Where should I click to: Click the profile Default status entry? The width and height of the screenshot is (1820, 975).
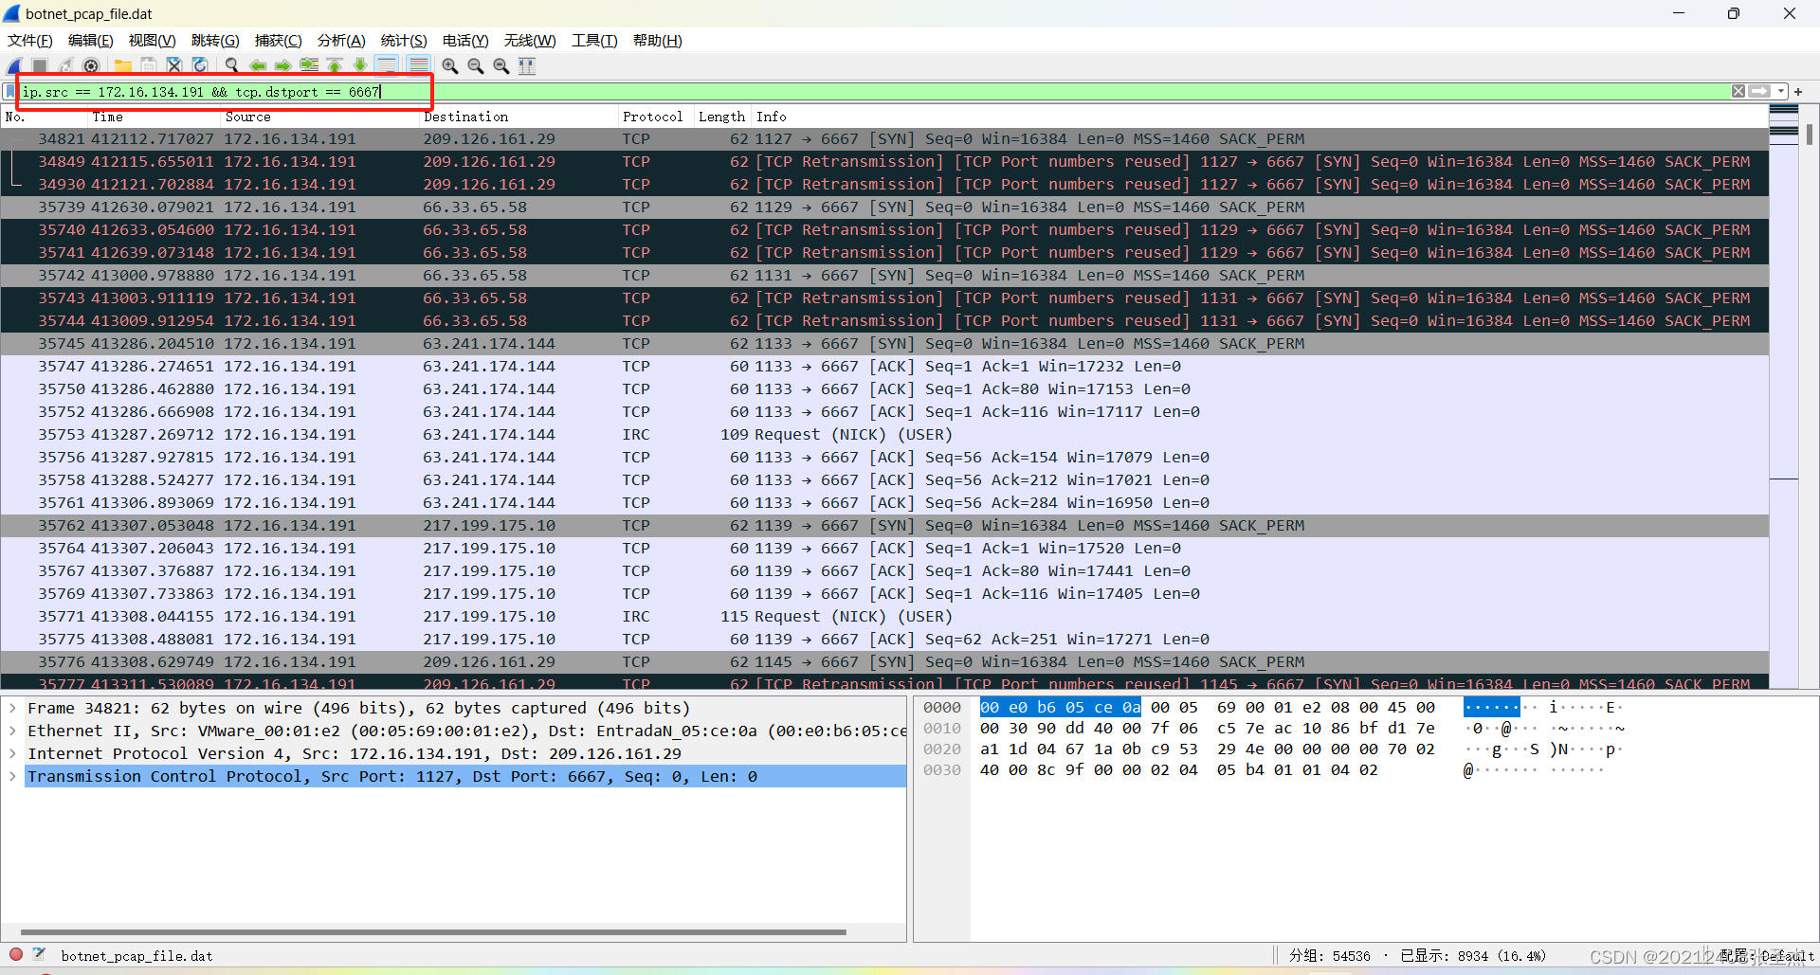(1767, 956)
